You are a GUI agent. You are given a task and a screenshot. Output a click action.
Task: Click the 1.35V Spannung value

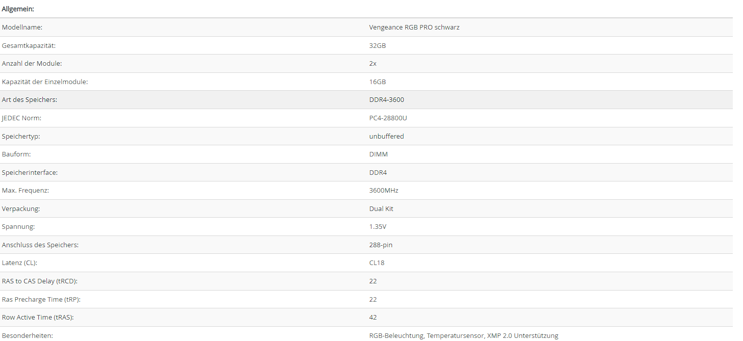tap(378, 226)
